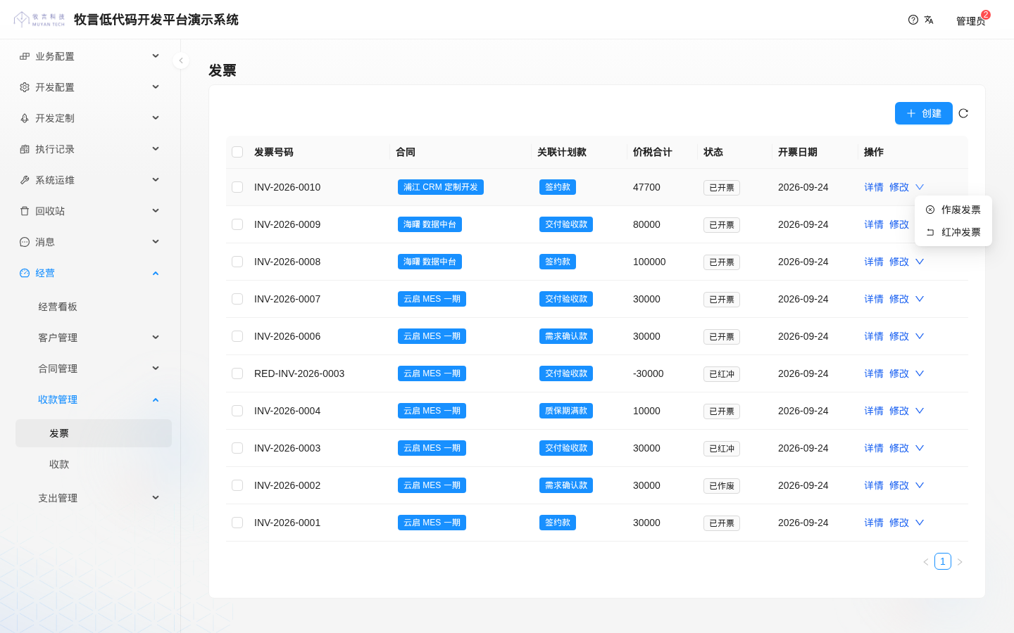Open more actions dropdown for INV-2026-0002

pos(920,485)
